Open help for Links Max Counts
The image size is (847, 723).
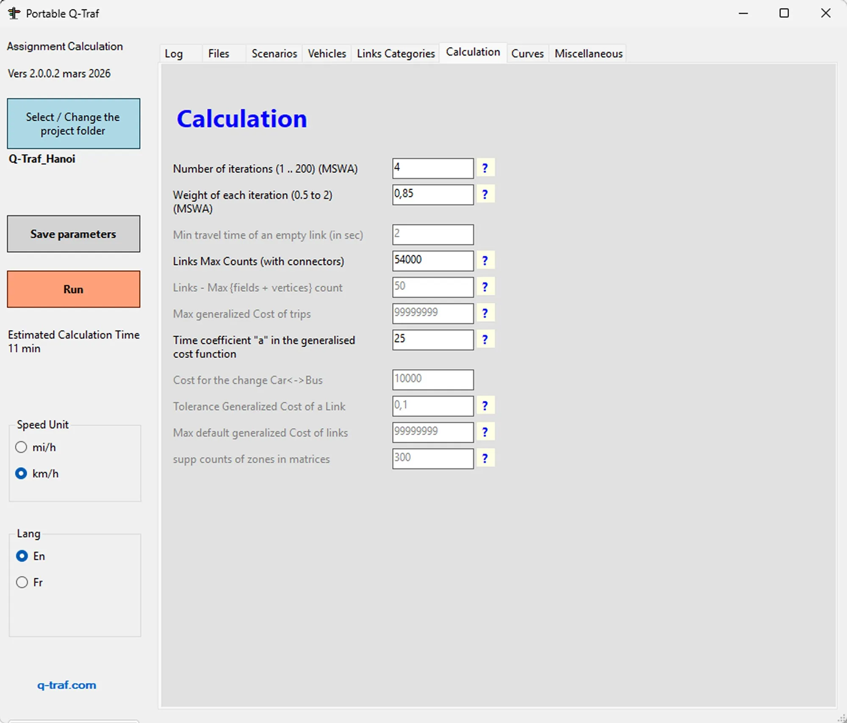tap(485, 260)
